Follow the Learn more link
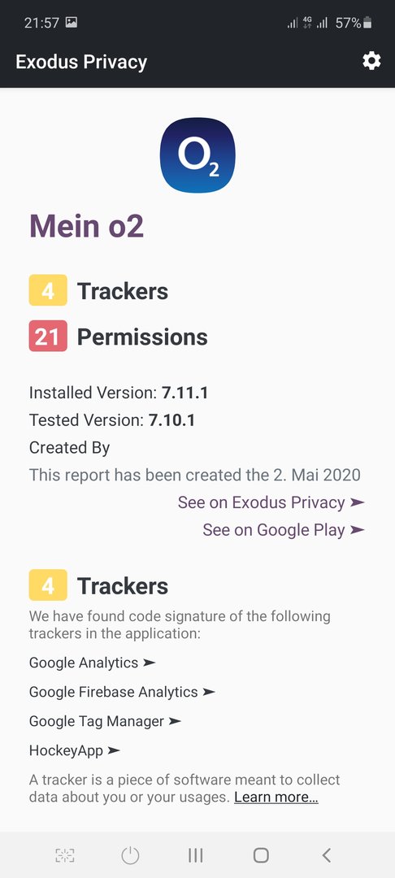 pos(276,797)
